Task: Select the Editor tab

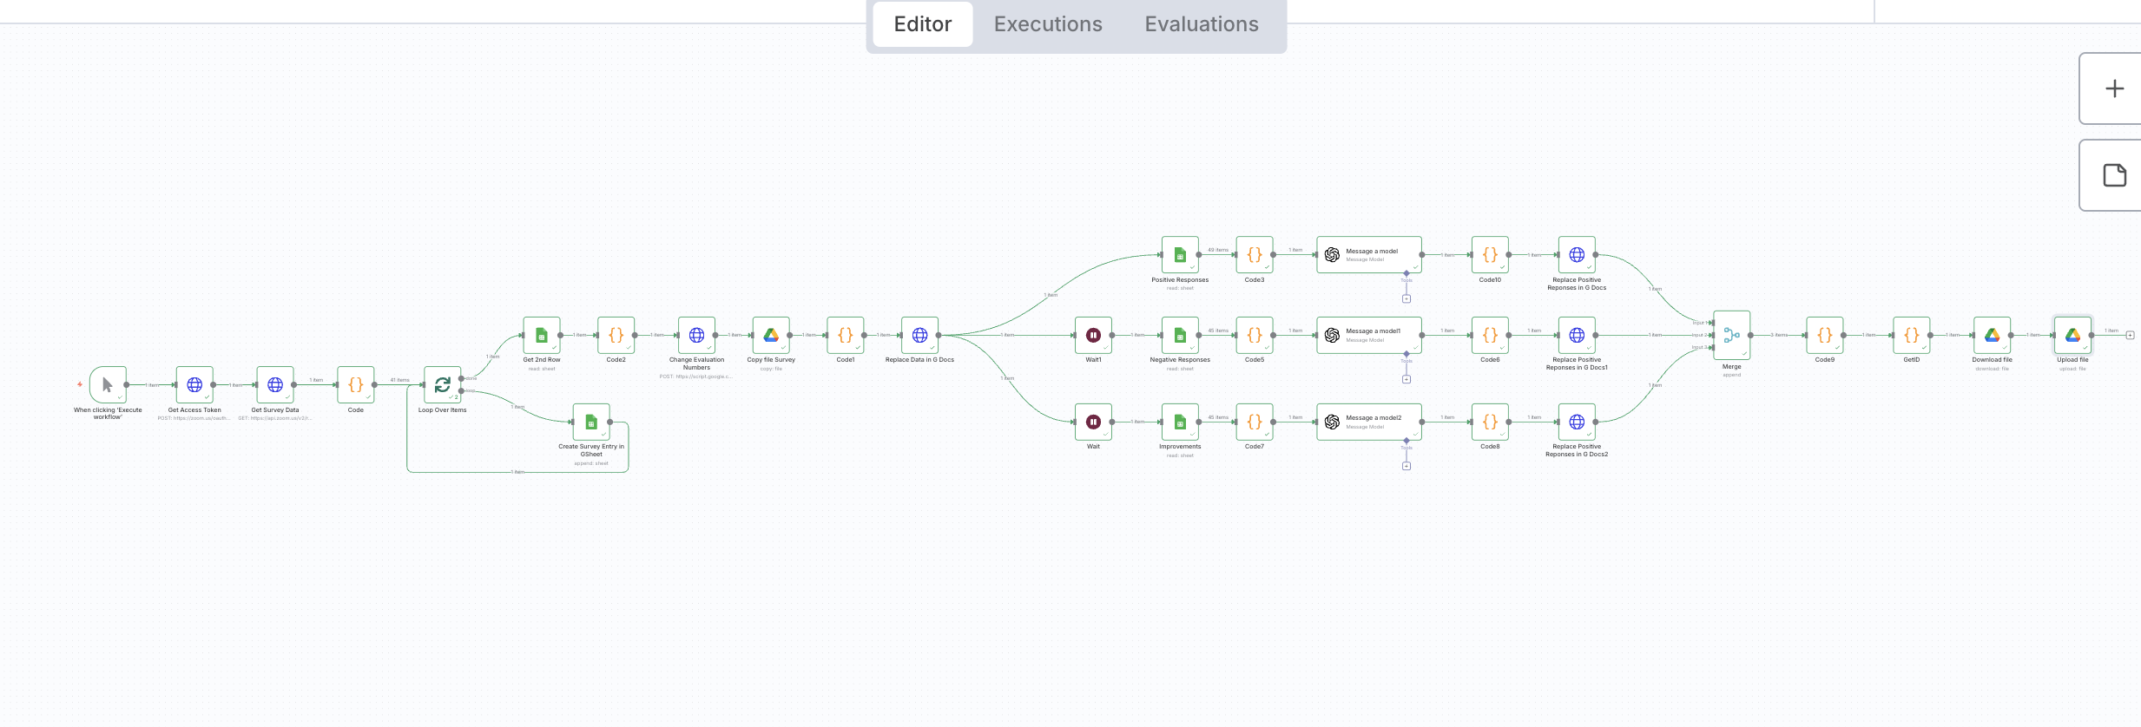Action: [x=923, y=24]
